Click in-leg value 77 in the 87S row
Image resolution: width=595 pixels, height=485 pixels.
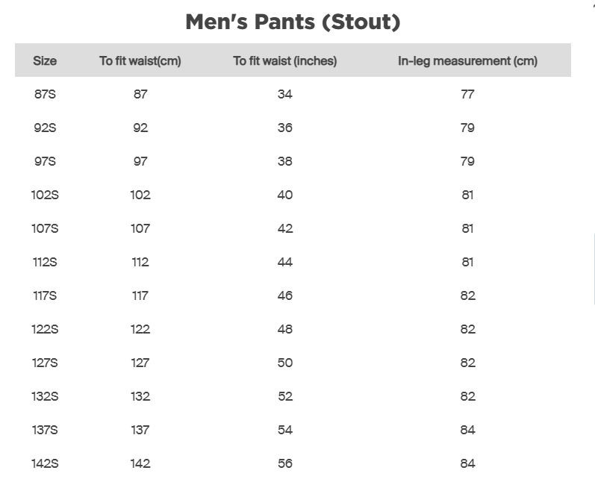coord(467,95)
